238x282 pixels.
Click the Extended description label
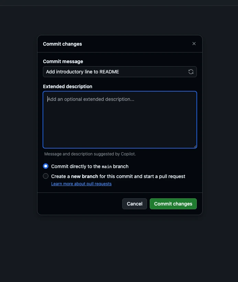(x=67, y=86)
